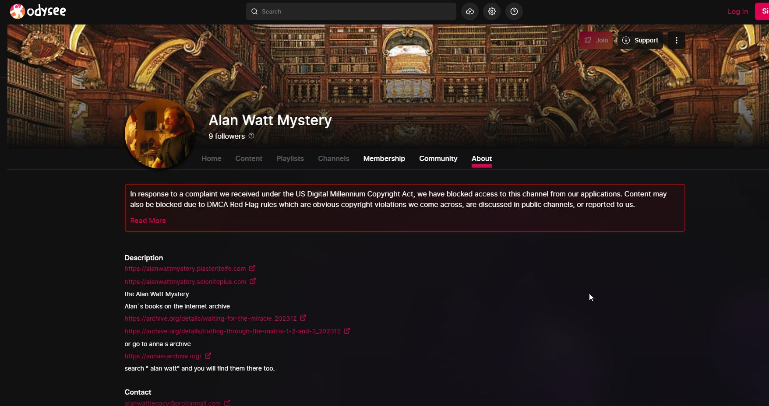Click the Odysee logo
This screenshot has height=406, width=769.
[x=38, y=11]
